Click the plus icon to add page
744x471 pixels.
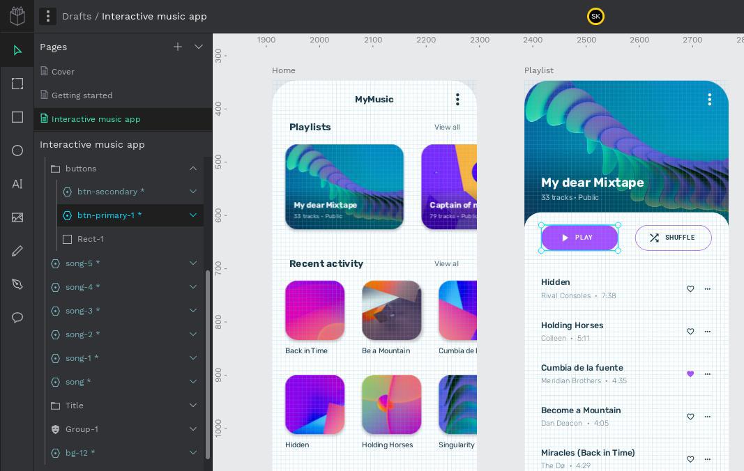tap(178, 47)
